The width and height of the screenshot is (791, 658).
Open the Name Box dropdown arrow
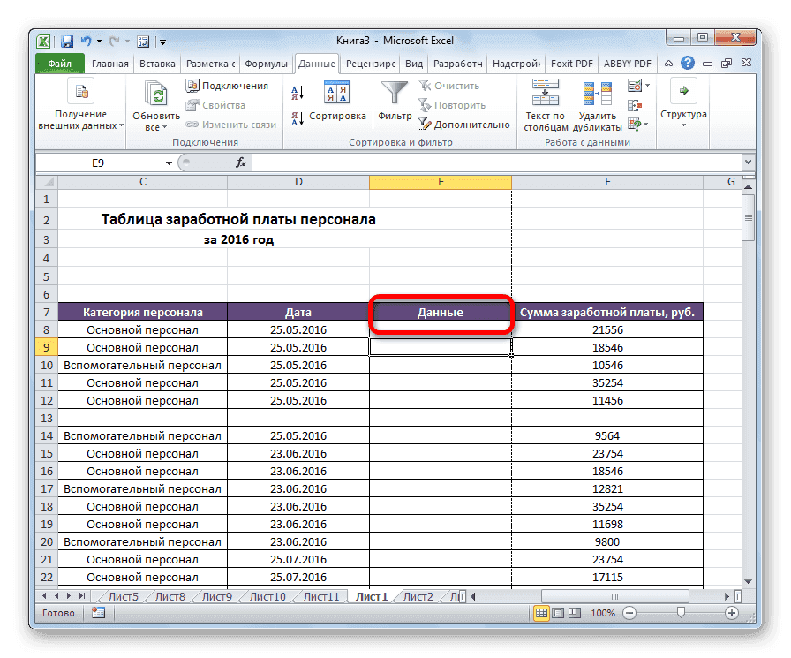pos(170,163)
